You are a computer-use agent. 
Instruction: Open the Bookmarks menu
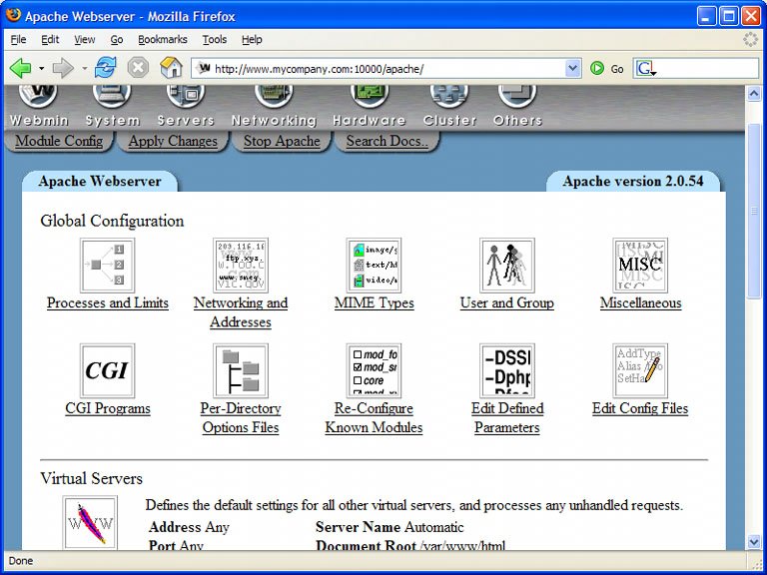coord(161,40)
